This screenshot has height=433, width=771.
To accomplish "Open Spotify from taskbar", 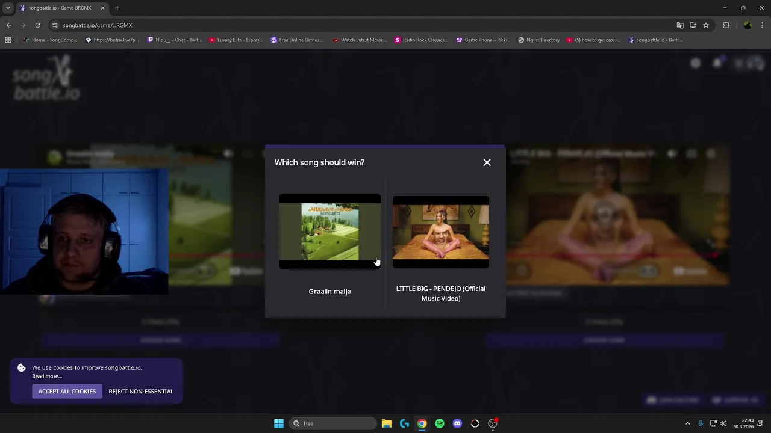I will [x=440, y=423].
